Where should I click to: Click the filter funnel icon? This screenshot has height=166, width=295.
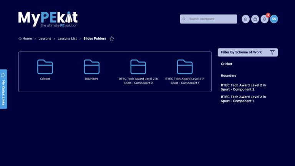pyautogui.click(x=272, y=52)
